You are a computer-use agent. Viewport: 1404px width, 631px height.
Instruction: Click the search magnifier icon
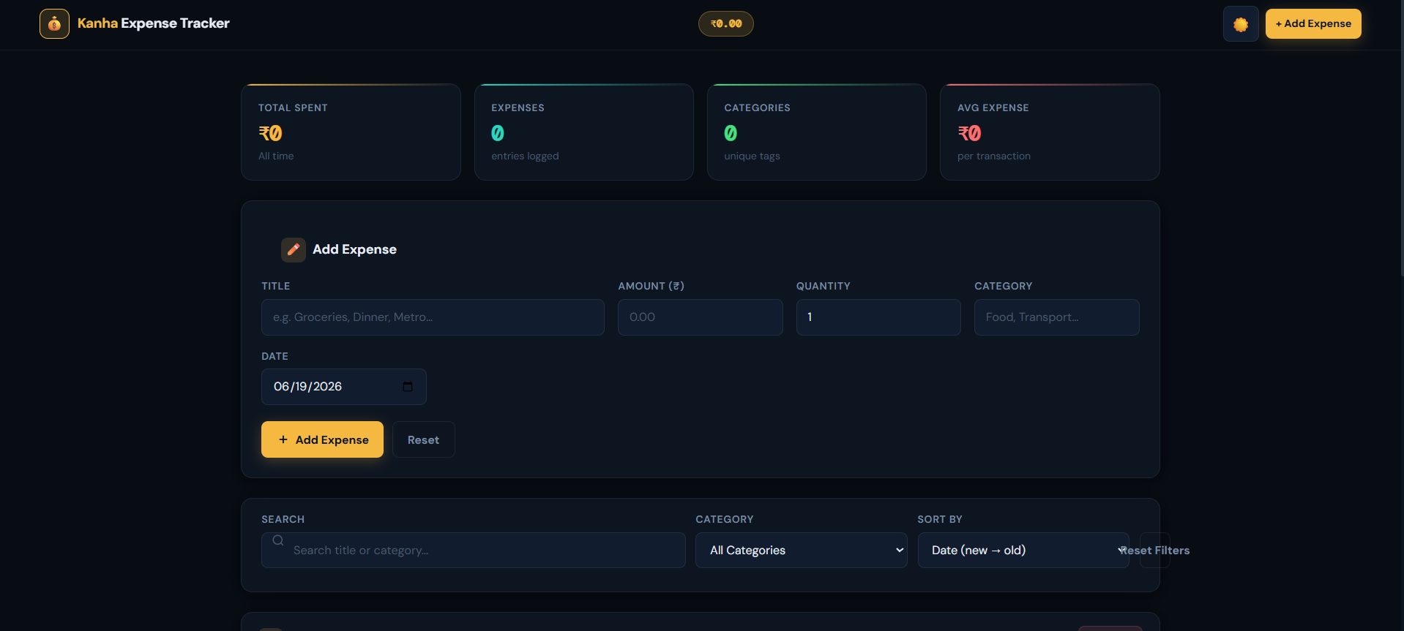pyautogui.click(x=278, y=540)
